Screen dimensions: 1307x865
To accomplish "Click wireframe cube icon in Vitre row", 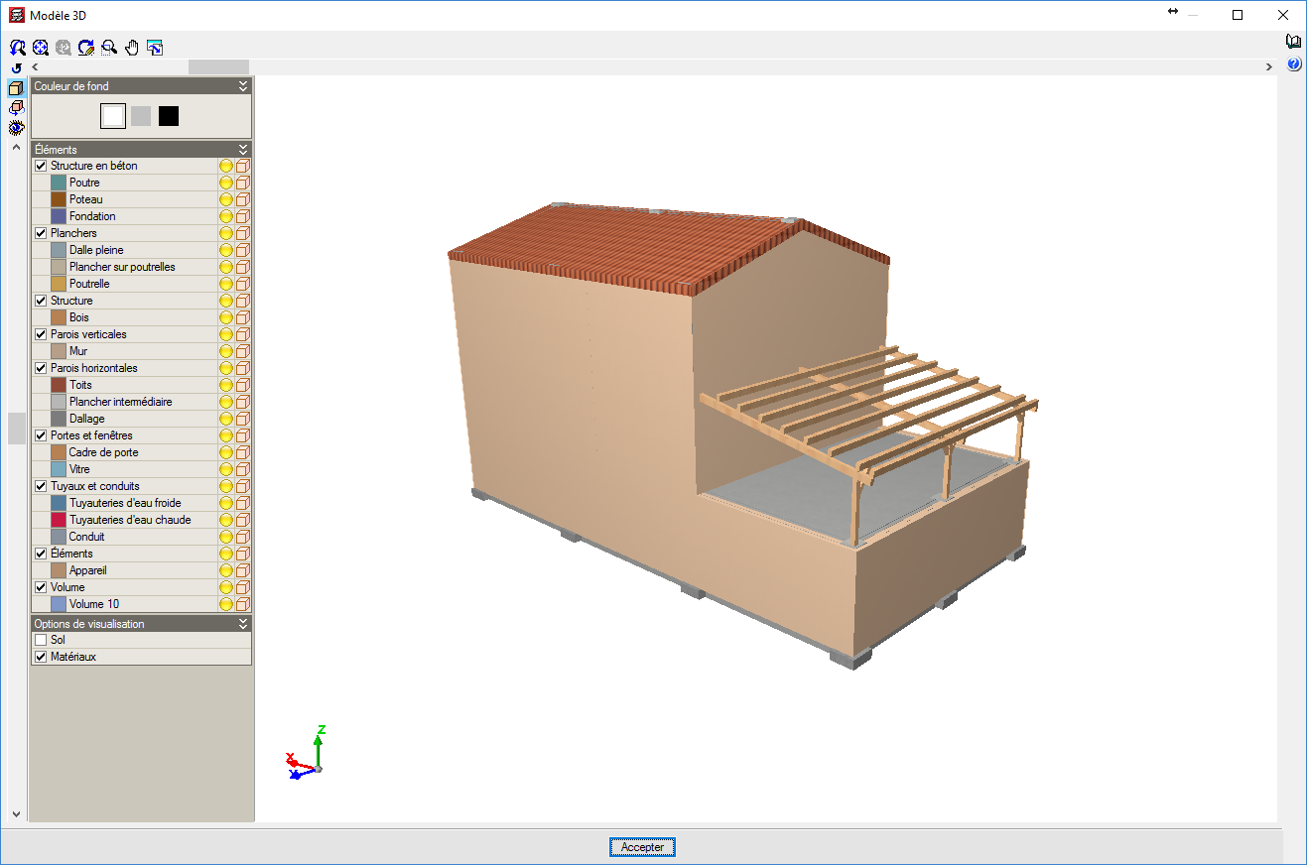I will point(243,469).
